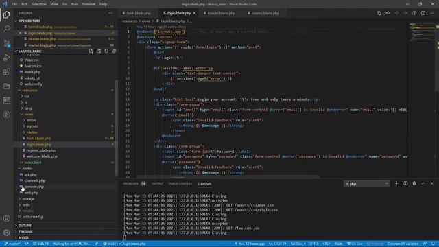The image size is (439, 247).
Task: Click master branch indicator in status bar
Action: coord(12,244)
